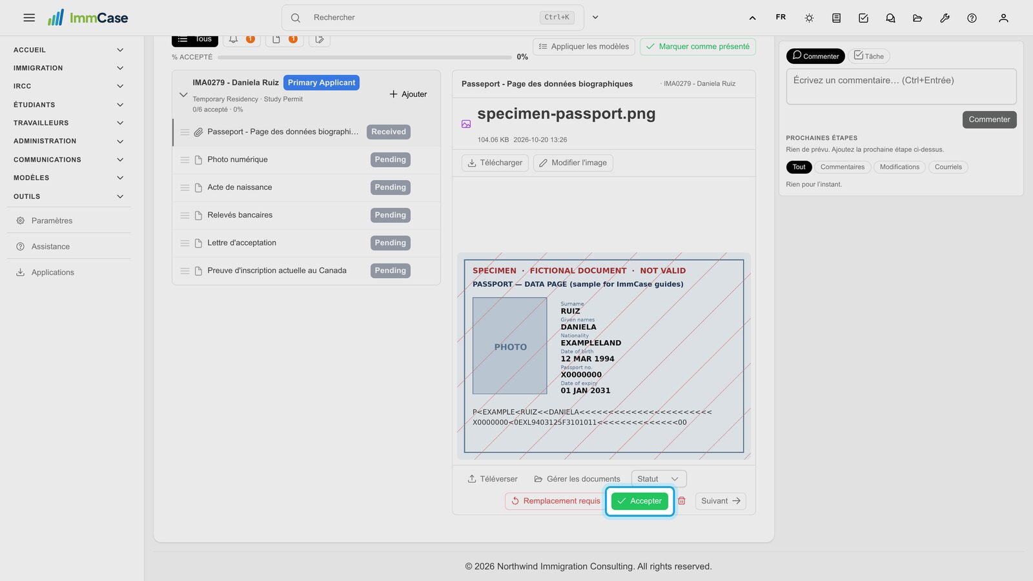Expand the IMMIGRATION sidebar section

coord(68,68)
